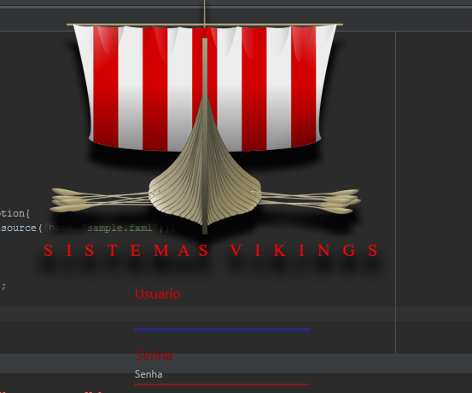The image size is (472, 393).
Task: Click the rightmost red stripe of the sail
Action: pos(304,86)
